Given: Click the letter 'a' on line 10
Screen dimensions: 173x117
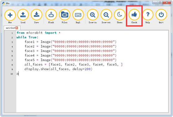Looking at the screenshot, I should (x=17, y=74).
